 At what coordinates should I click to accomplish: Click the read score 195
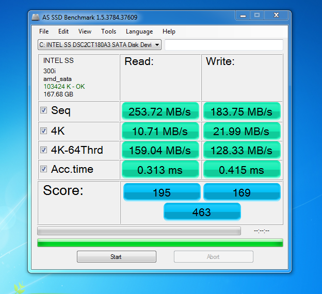click(x=162, y=192)
